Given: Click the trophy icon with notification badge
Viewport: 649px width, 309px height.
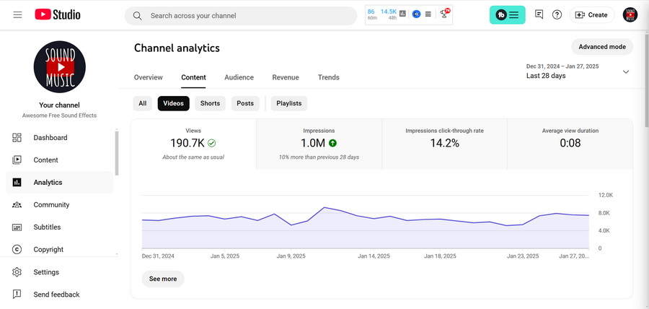Looking at the screenshot, I should 445,14.
